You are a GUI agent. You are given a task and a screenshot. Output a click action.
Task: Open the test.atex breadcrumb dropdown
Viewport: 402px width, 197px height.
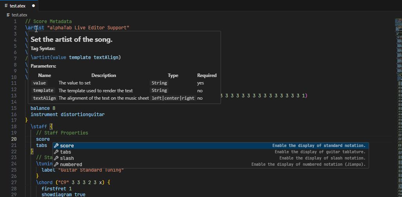point(19,15)
